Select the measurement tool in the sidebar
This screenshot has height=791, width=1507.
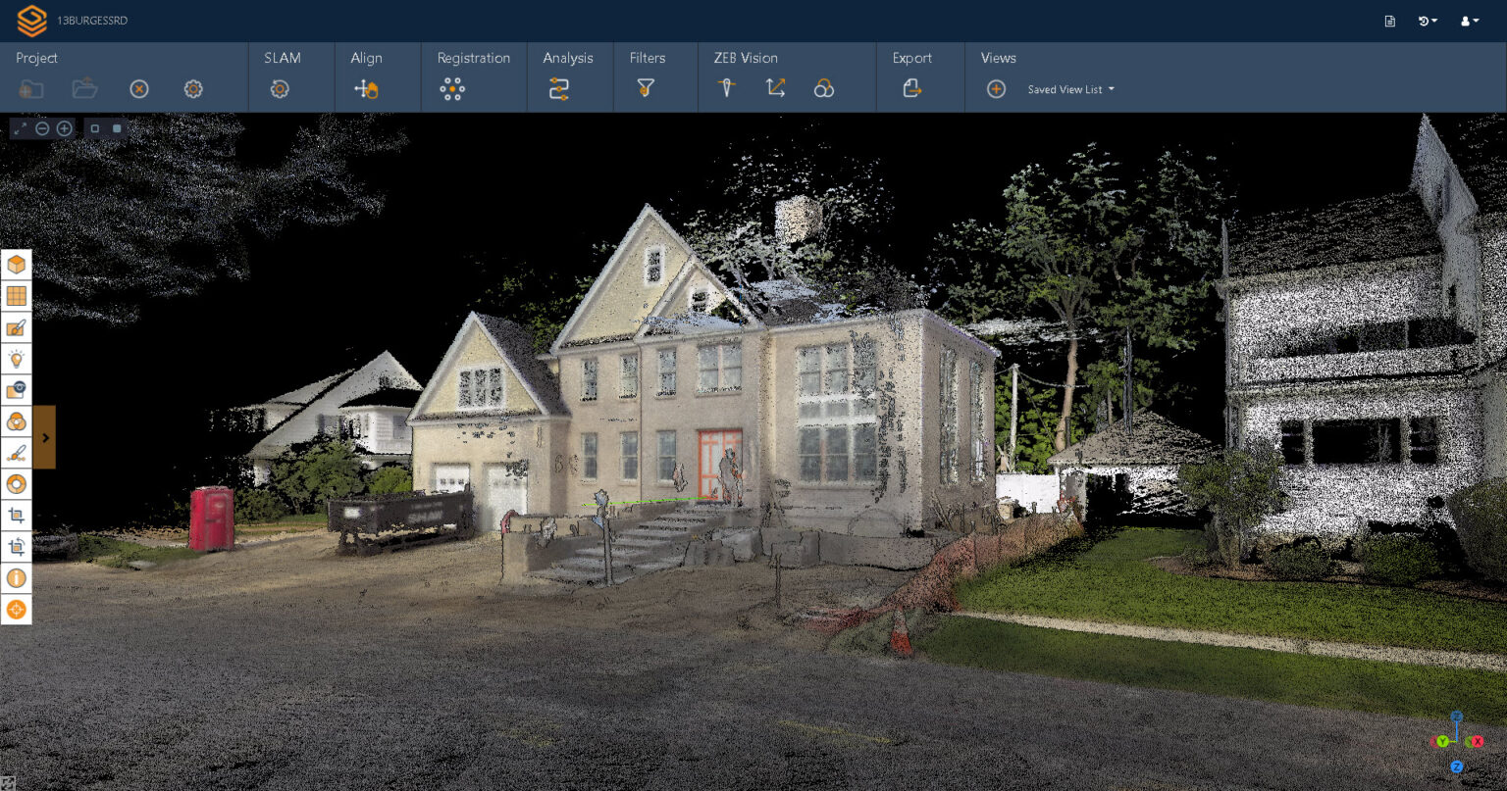tap(16, 453)
